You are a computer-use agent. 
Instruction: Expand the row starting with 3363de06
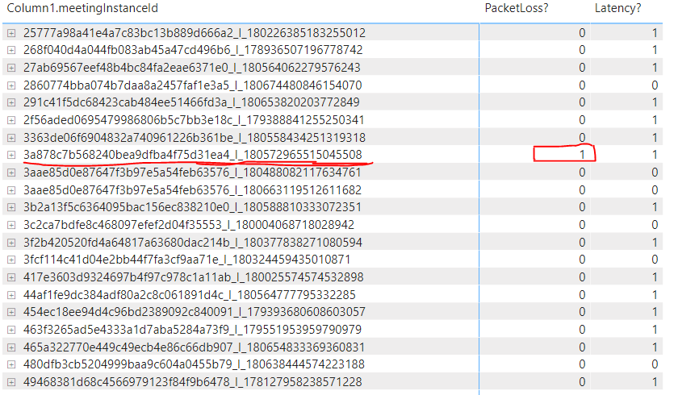pyautogui.click(x=11, y=138)
